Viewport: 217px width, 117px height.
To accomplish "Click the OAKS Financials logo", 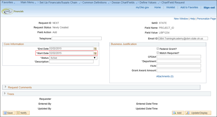I will tap(13, 11).
